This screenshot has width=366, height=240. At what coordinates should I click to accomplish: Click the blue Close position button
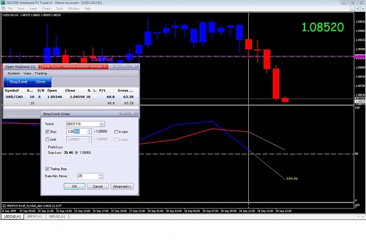[40, 82]
